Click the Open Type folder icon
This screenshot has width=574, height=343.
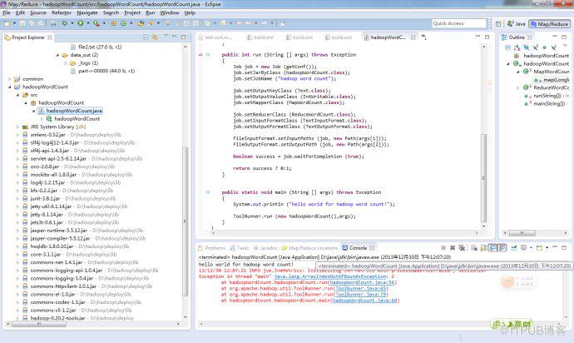pyautogui.click(x=141, y=23)
